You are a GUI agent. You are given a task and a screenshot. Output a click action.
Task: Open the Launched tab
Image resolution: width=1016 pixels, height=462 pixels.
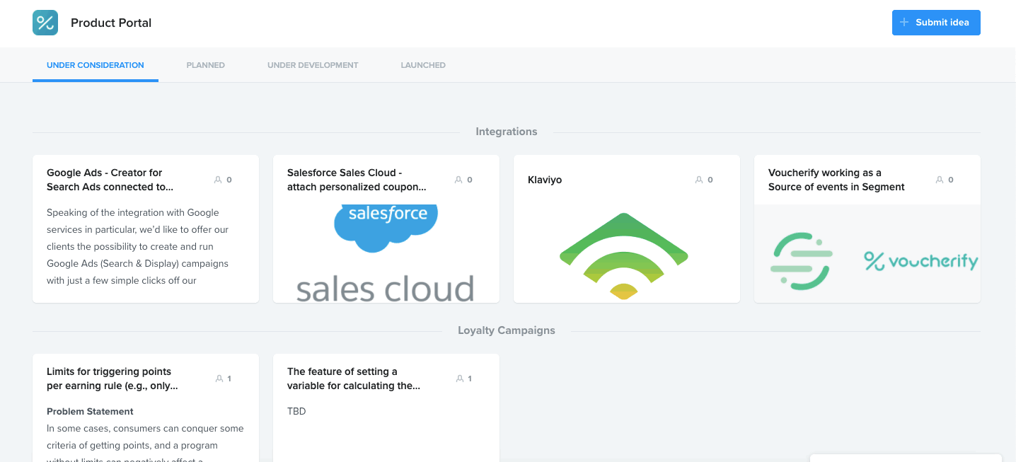pyautogui.click(x=422, y=64)
